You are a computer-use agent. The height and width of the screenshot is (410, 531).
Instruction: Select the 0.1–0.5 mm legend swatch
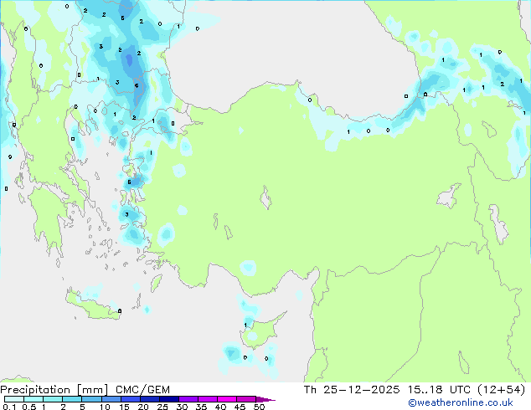click(14, 399)
